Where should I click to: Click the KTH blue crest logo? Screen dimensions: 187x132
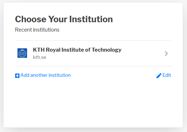(x=22, y=53)
